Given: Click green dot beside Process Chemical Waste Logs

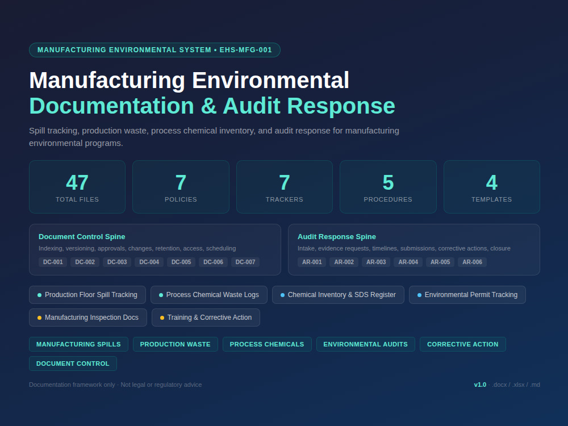Looking at the screenshot, I should 161,295.
